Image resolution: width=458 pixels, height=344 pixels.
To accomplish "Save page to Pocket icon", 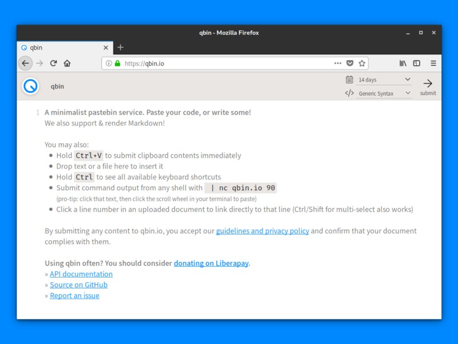I will pyautogui.click(x=350, y=63).
